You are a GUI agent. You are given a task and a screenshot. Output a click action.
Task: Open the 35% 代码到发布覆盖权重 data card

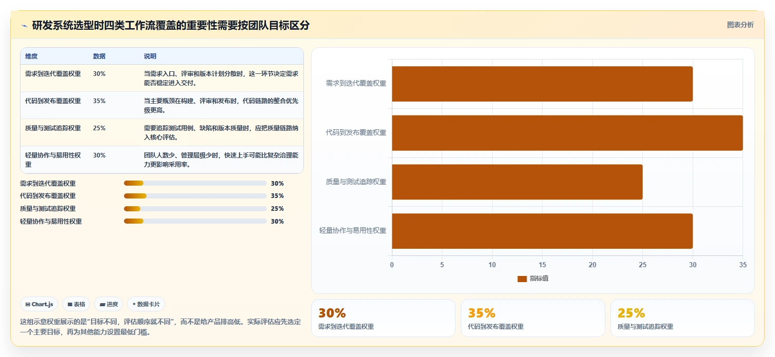tap(533, 318)
